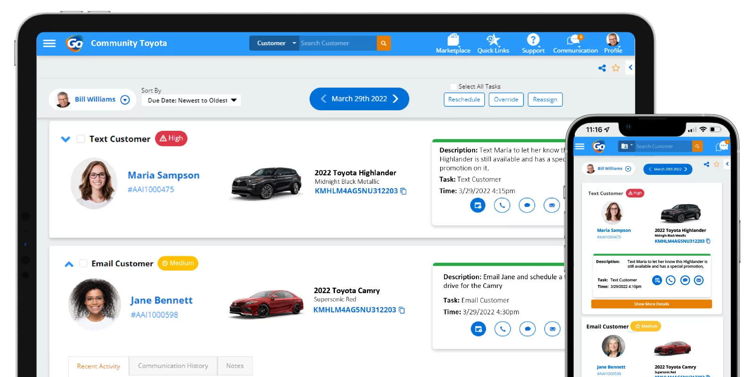
Task: Go to previous day before March 29th
Action: [x=323, y=98]
